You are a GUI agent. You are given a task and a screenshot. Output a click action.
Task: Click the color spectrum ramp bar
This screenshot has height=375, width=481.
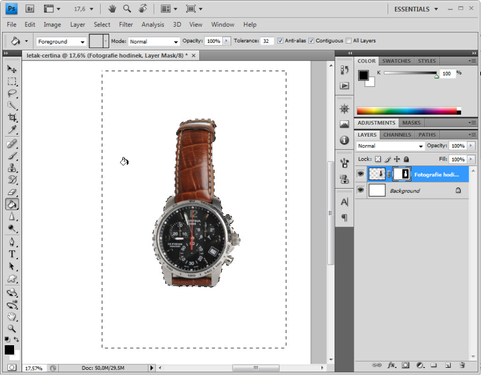pos(409,111)
